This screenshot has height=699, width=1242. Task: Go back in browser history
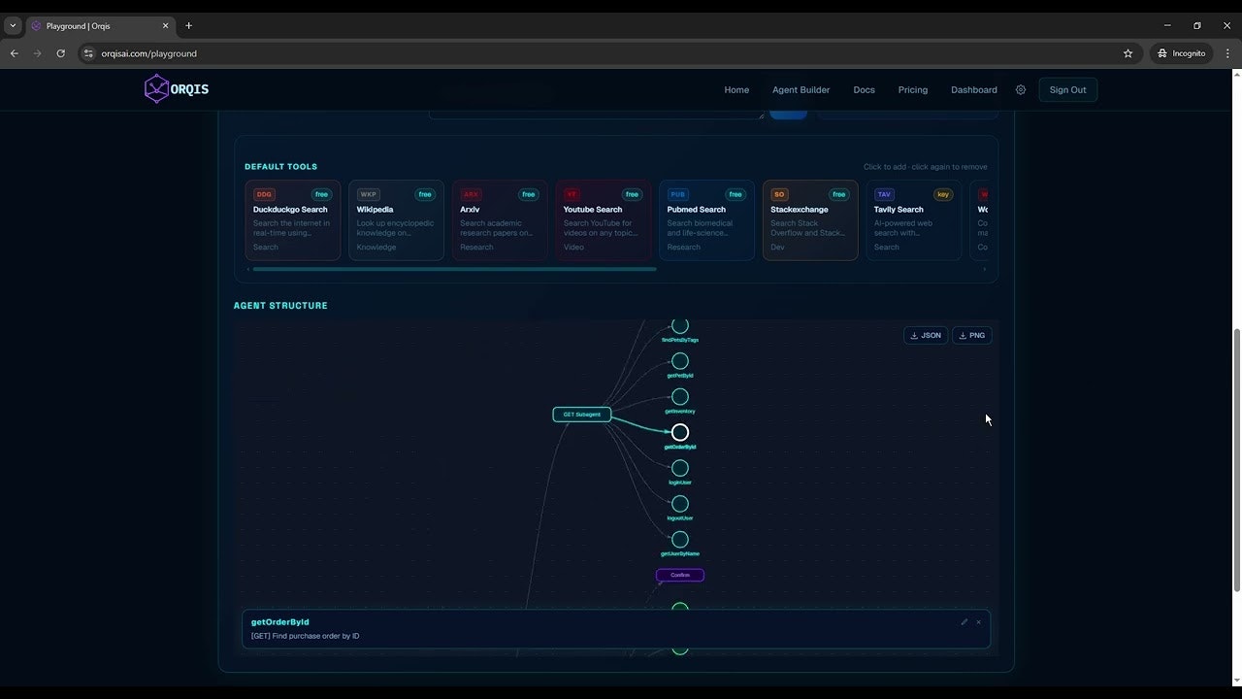click(14, 53)
